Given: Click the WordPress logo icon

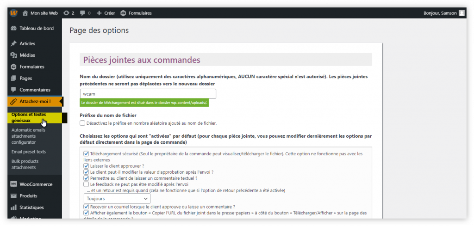Looking at the screenshot, I should (x=13, y=13).
